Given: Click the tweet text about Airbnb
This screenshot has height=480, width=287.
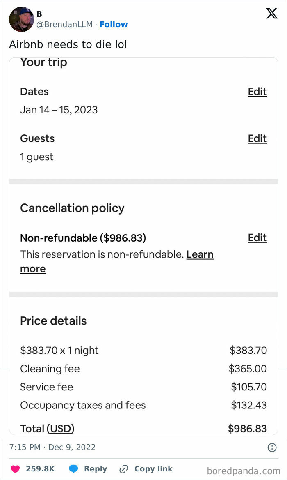Looking at the screenshot, I should tap(68, 44).
